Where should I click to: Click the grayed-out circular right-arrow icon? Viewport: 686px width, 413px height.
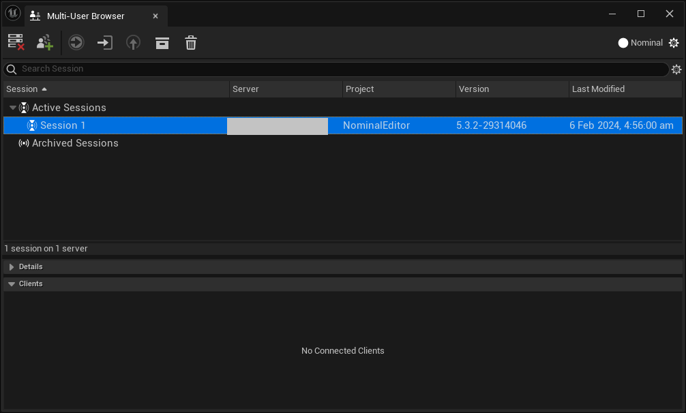(x=76, y=42)
